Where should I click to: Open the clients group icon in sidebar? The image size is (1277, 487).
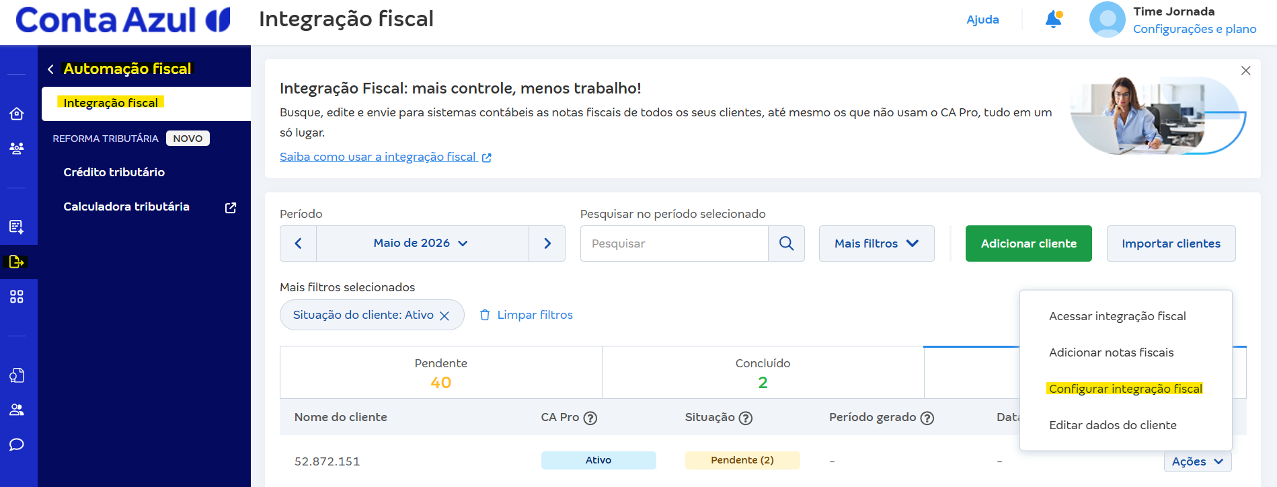coord(17,148)
